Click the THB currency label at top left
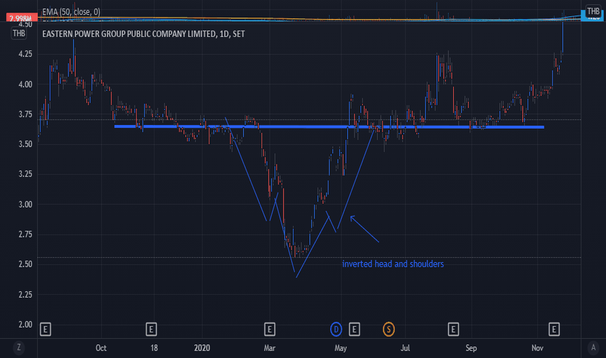The width and height of the screenshot is (606, 358). (x=19, y=33)
